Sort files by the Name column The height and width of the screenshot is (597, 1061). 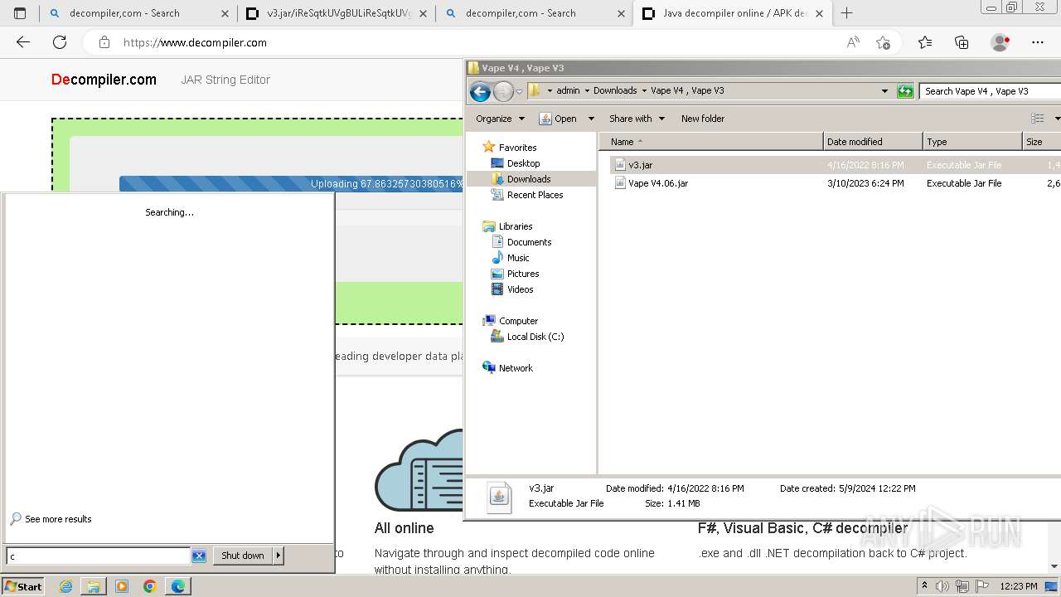710,142
